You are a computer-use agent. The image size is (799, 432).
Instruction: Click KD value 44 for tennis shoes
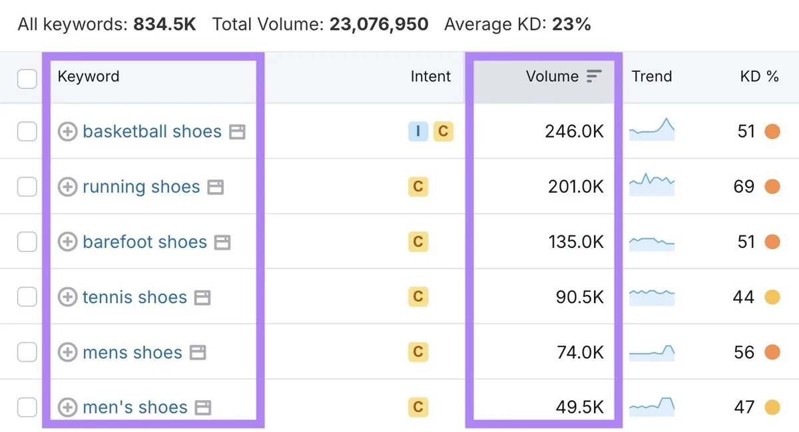point(744,297)
